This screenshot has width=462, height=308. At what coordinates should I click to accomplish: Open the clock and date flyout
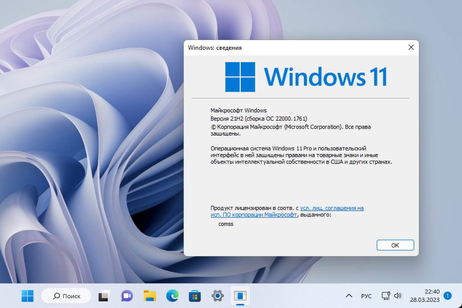[428, 296]
